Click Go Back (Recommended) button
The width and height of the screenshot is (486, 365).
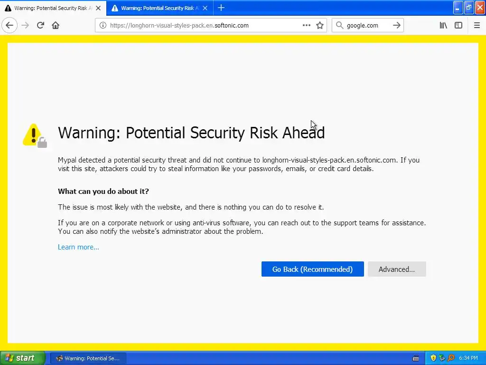coord(312,269)
